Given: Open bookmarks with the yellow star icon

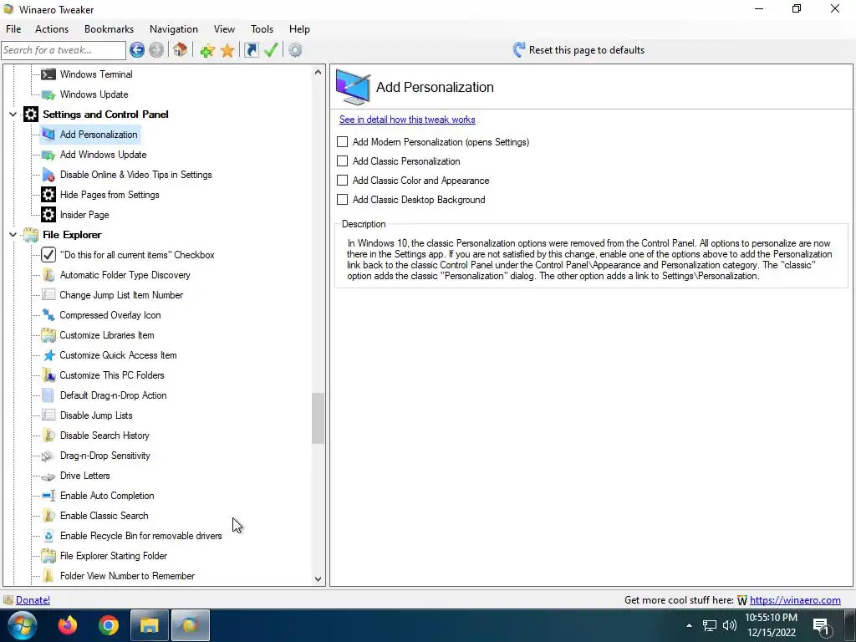Looking at the screenshot, I should pos(227,50).
